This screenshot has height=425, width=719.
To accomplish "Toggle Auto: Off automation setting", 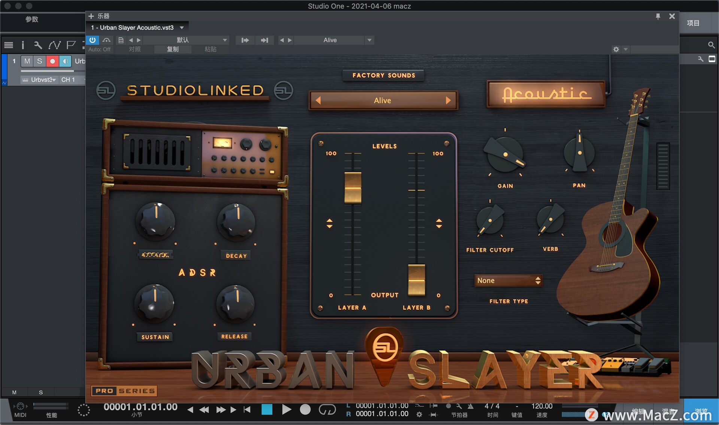I will (99, 49).
